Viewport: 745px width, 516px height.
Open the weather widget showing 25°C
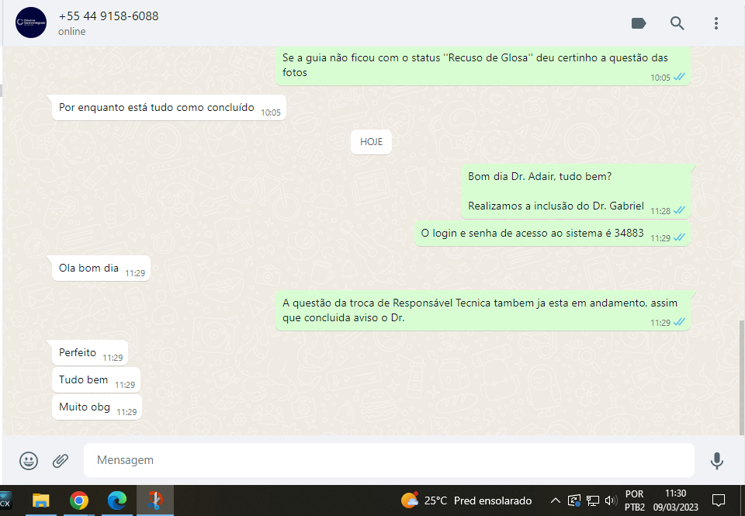(x=466, y=500)
